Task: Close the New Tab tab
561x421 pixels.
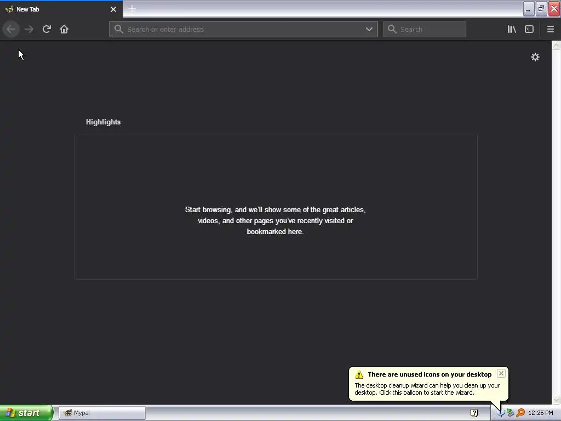Action: (x=113, y=9)
